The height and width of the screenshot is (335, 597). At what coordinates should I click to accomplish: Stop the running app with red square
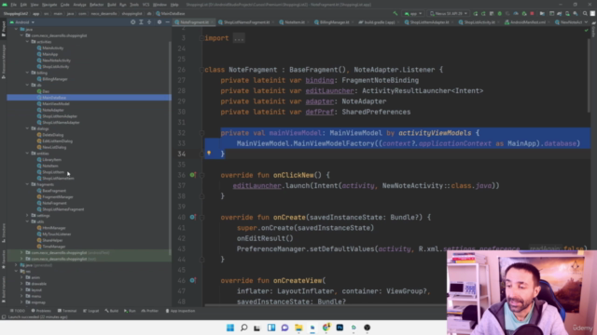532,13
